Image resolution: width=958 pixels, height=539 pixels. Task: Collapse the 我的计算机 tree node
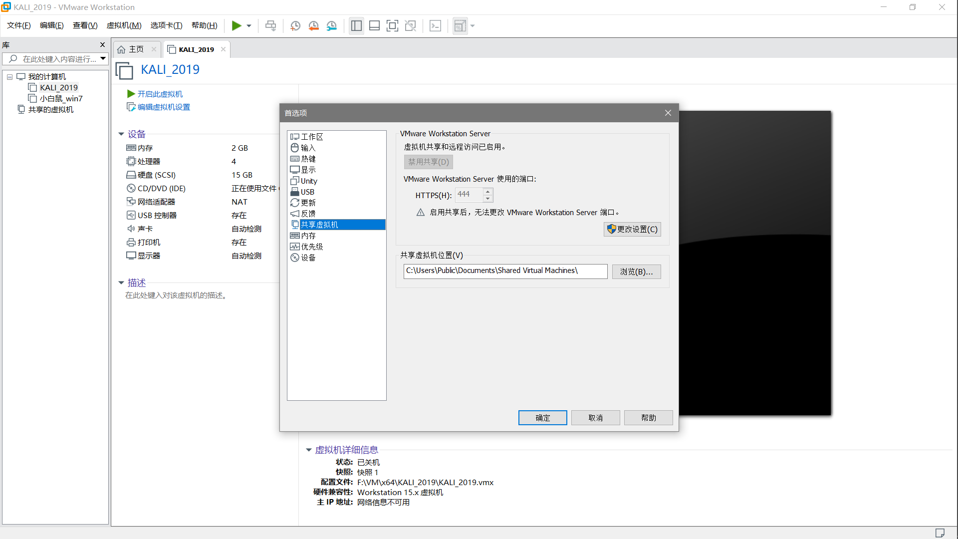[x=9, y=77]
